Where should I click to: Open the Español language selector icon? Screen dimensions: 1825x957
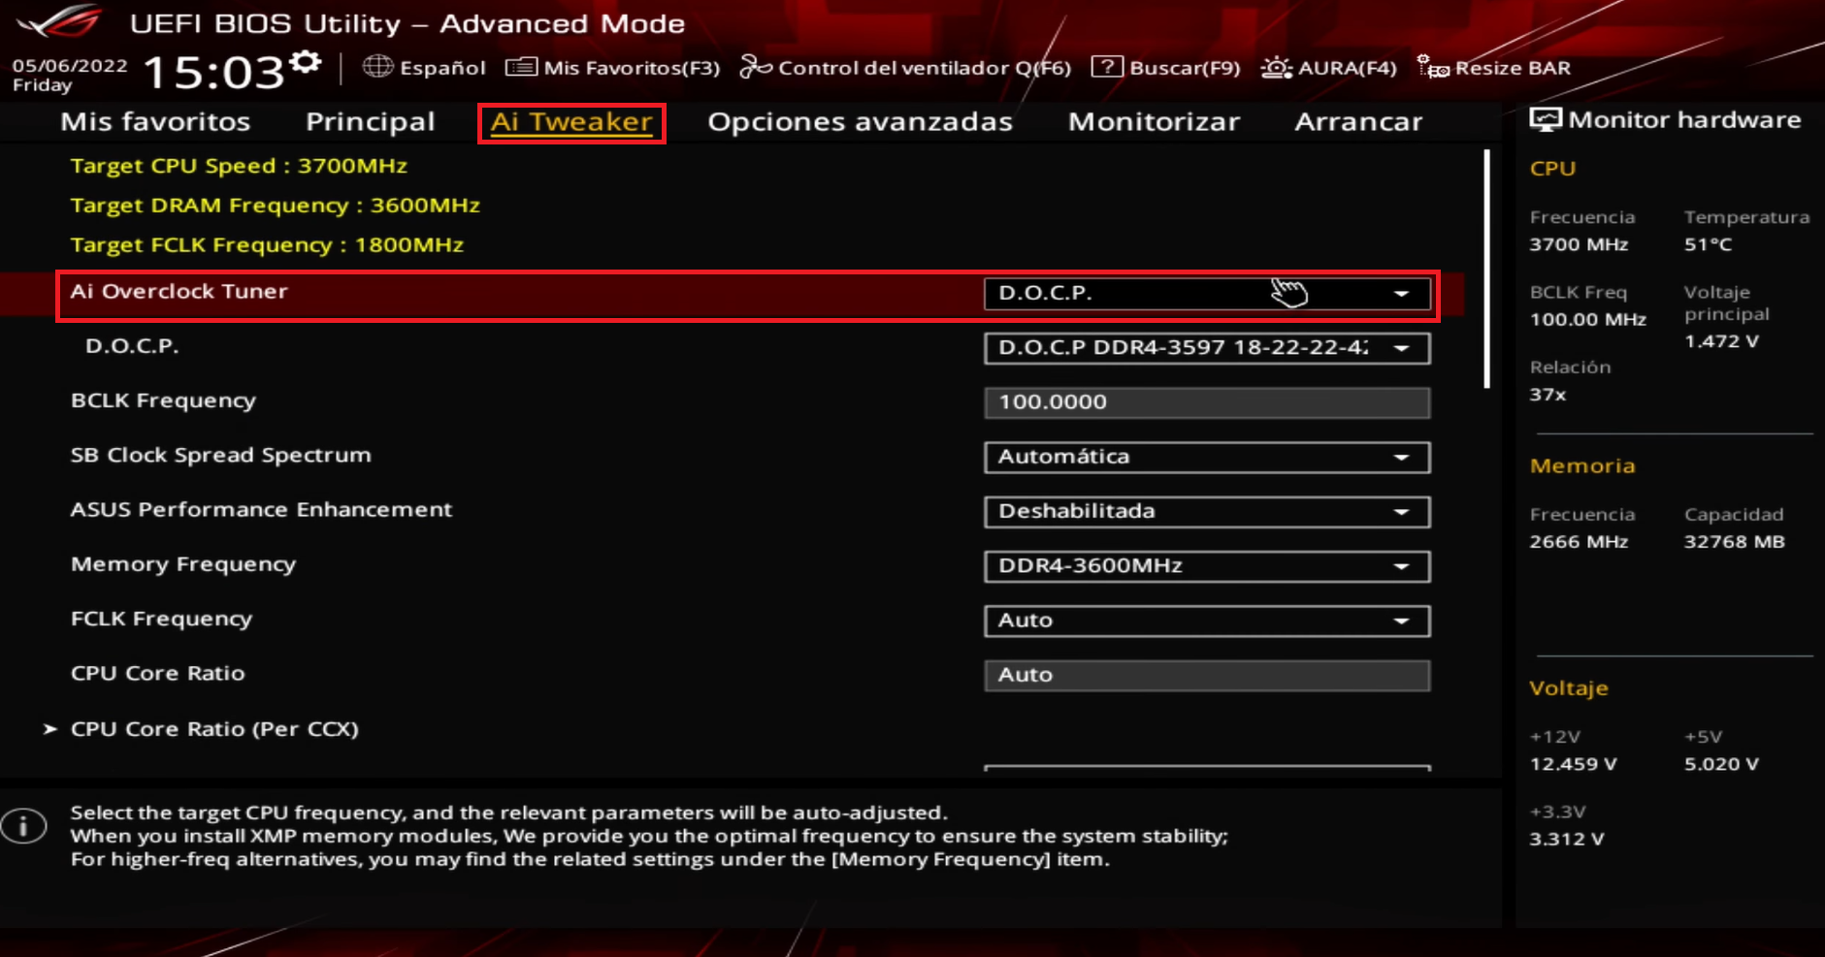click(376, 67)
